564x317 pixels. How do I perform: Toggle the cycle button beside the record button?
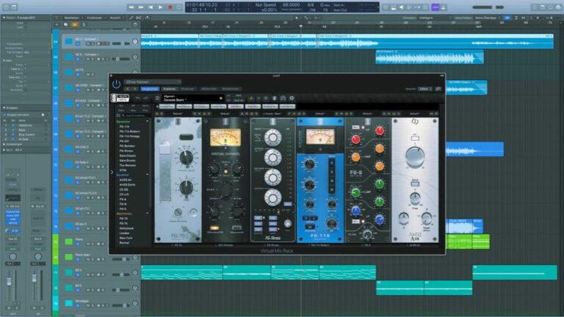coord(179,7)
